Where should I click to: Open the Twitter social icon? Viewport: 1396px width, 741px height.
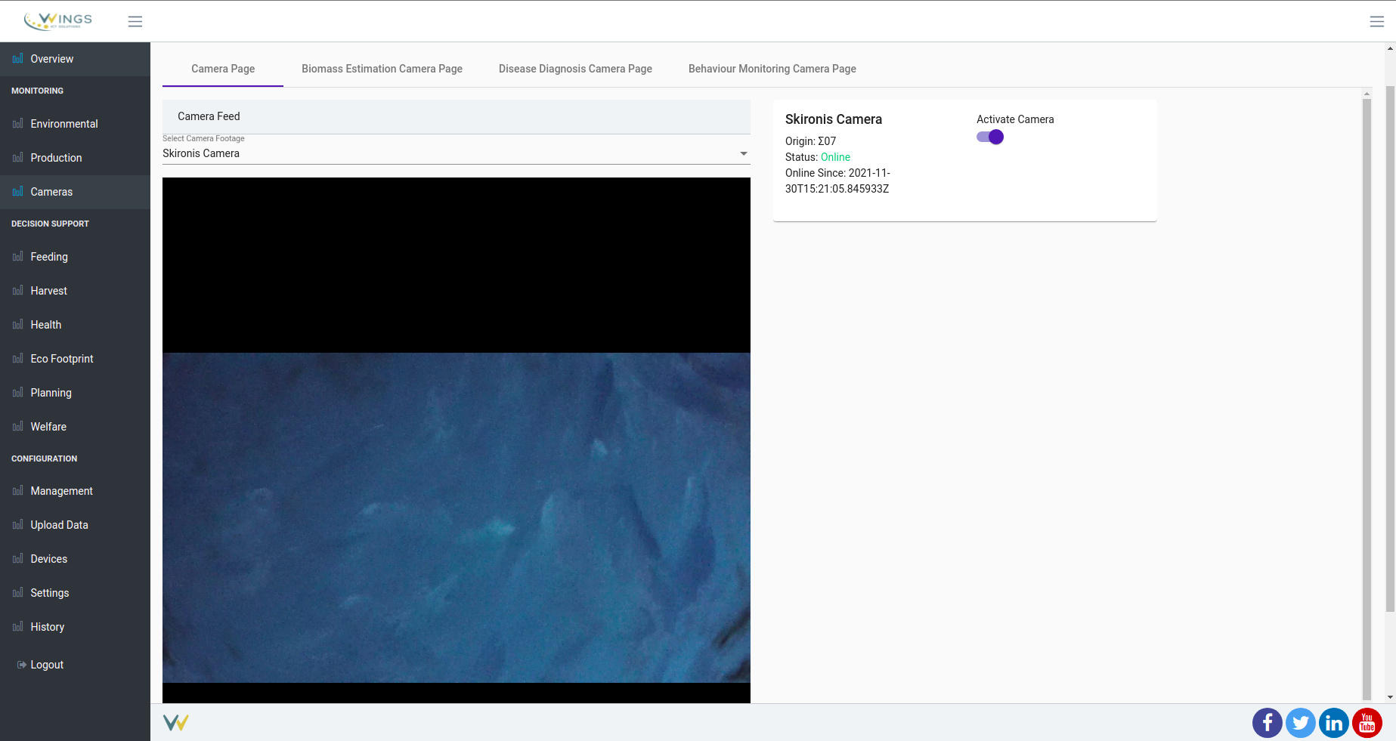(x=1300, y=723)
